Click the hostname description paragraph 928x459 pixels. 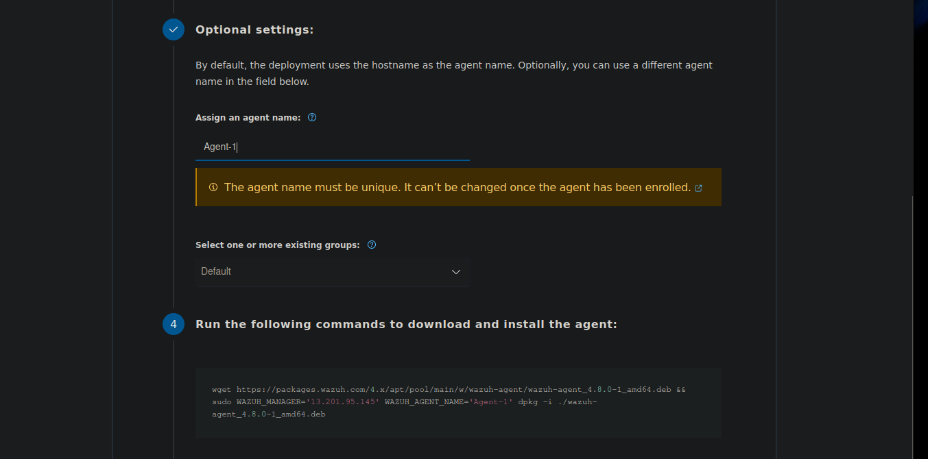454,73
